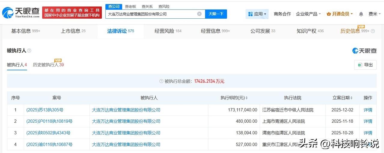Click the court 渭南市临渭区人民法院

pos(284,133)
